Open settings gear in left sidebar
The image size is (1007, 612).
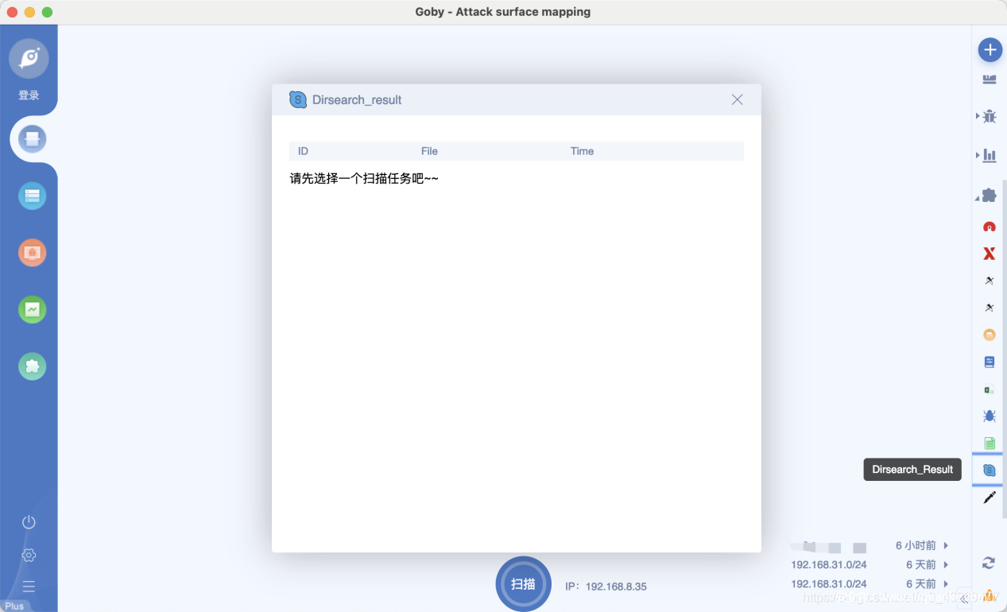coord(29,555)
